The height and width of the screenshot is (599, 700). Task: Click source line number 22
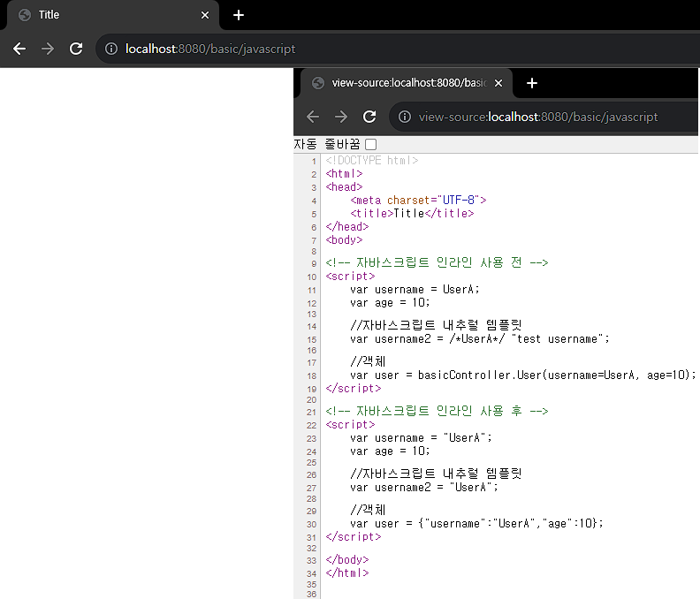pos(312,425)
